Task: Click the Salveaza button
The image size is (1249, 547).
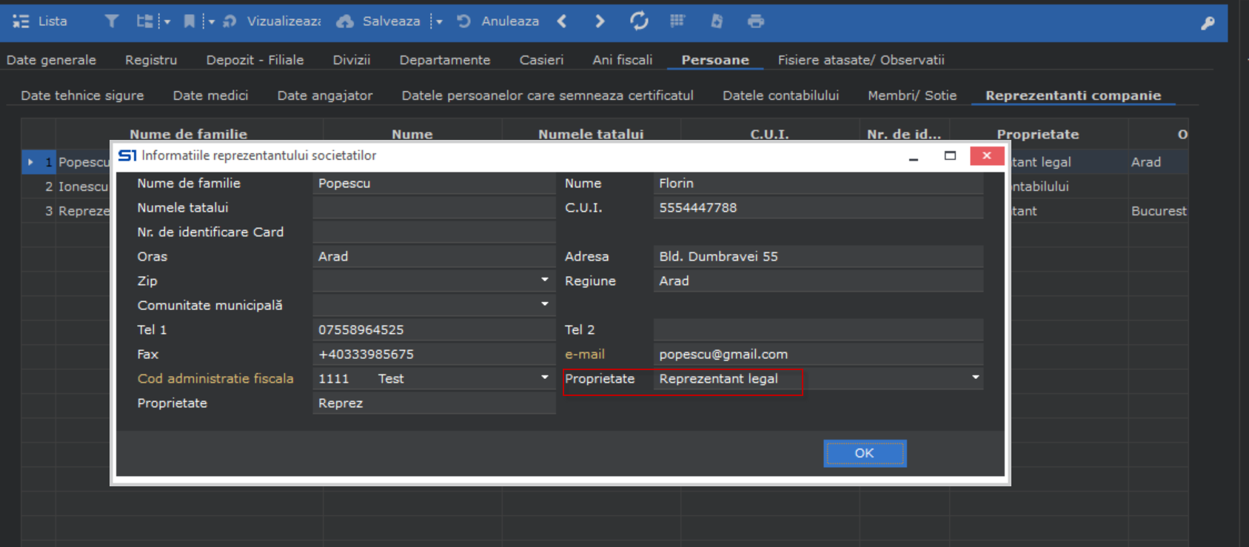Action: click(379, 21)
